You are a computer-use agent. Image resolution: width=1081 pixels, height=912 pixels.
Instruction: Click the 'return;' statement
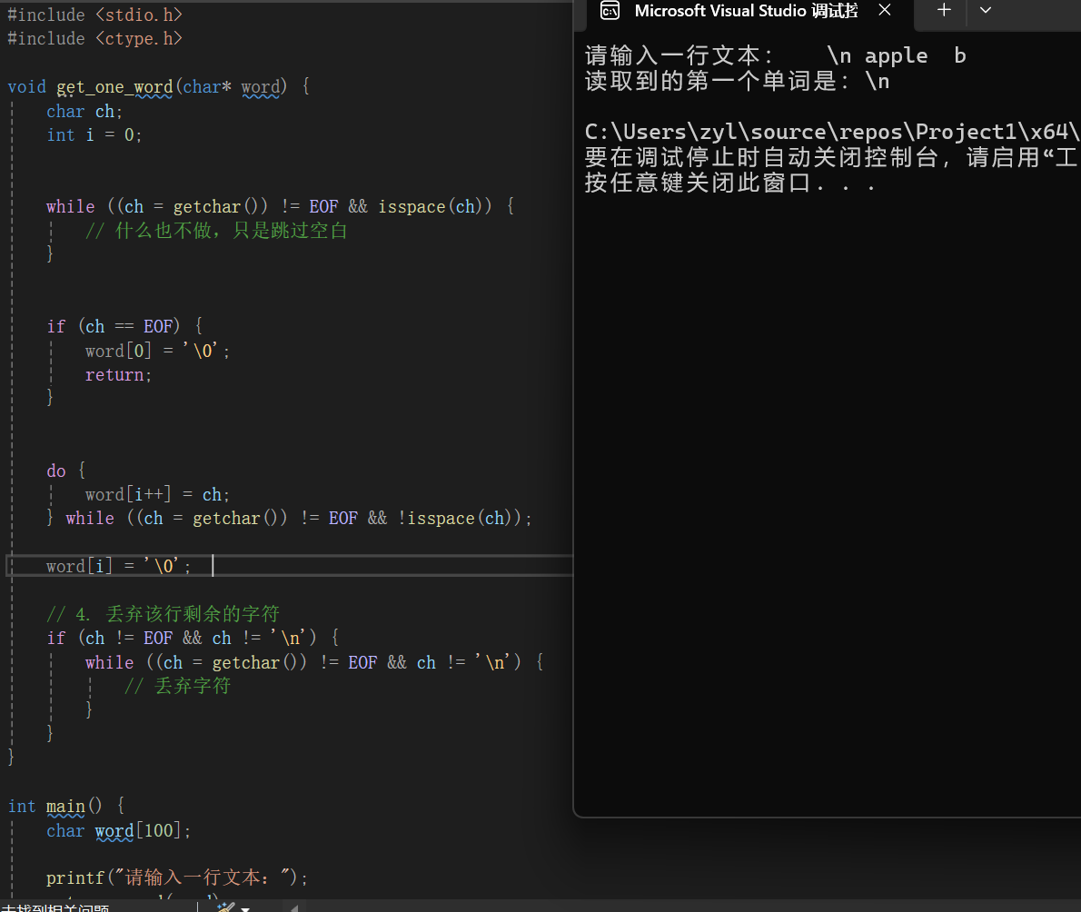[x=118, y=375]
